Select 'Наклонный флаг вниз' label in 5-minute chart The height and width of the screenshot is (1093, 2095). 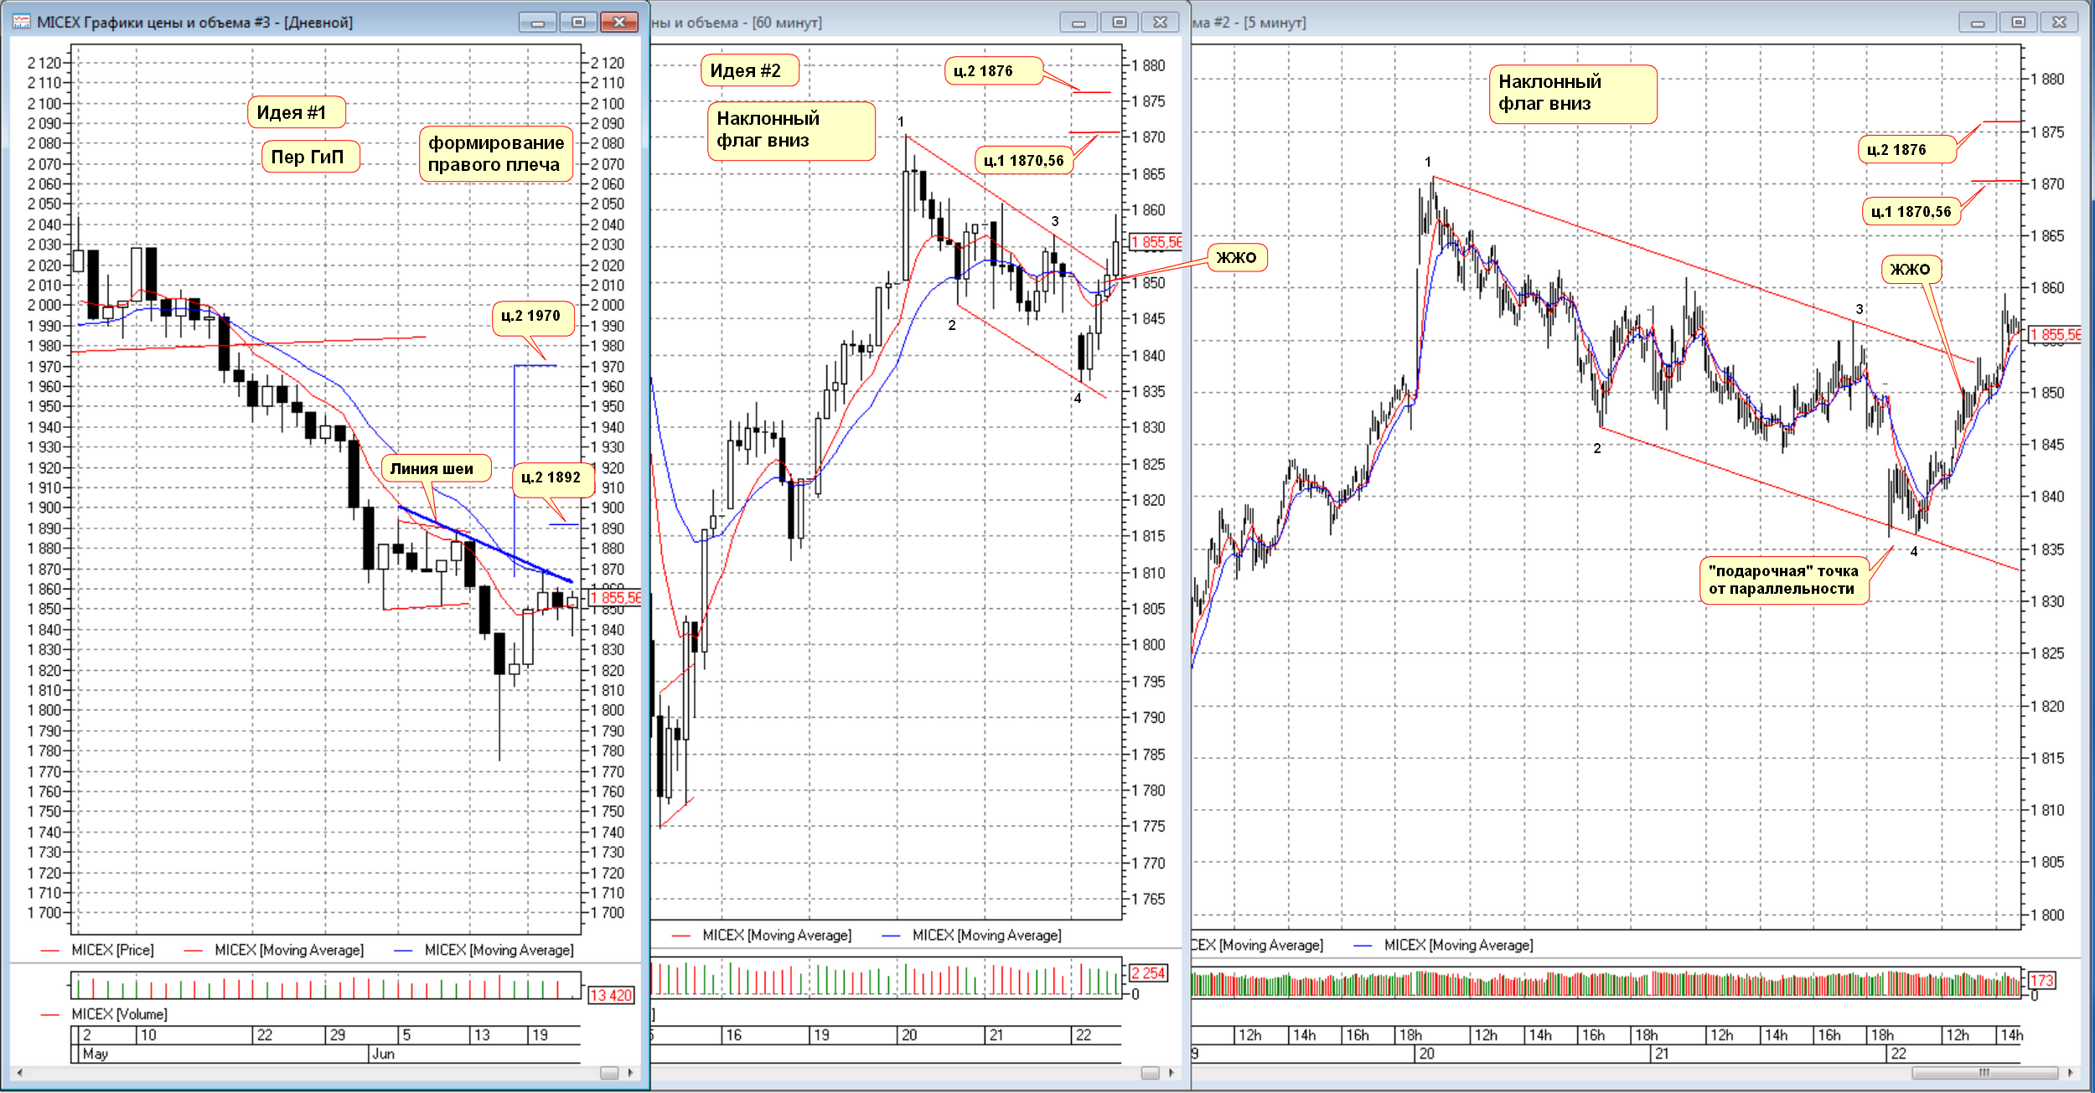tap(1573, 94)
